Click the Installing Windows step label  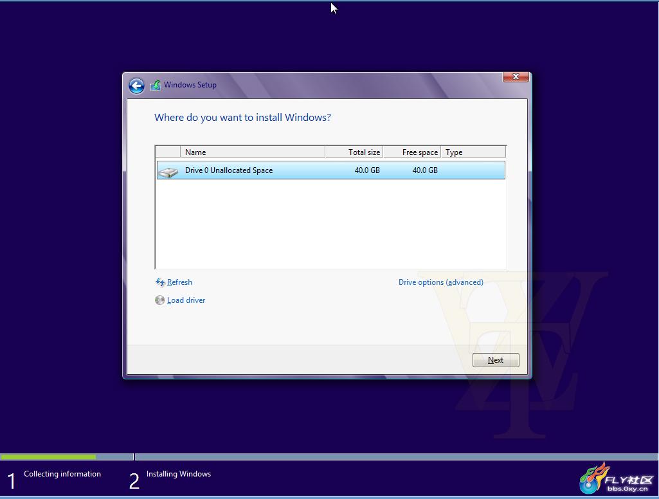pyautogui.click(x=179, y=474)
